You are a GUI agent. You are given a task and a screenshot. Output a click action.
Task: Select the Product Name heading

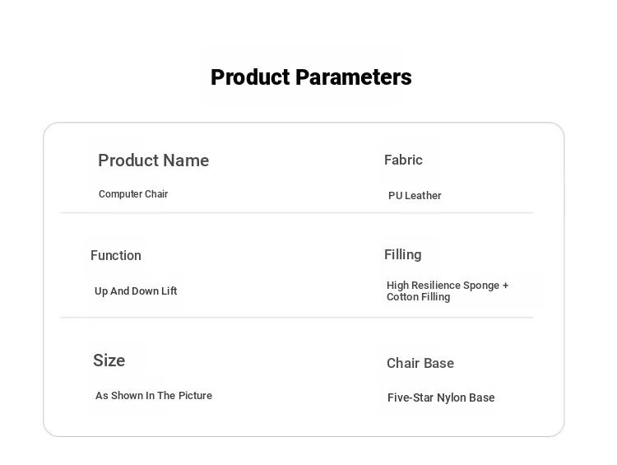click(x=154, y=160)
